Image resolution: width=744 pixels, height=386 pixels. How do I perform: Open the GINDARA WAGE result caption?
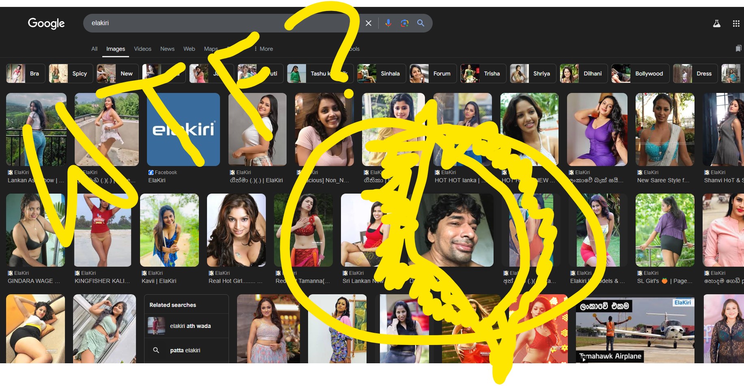coord(34,281)
